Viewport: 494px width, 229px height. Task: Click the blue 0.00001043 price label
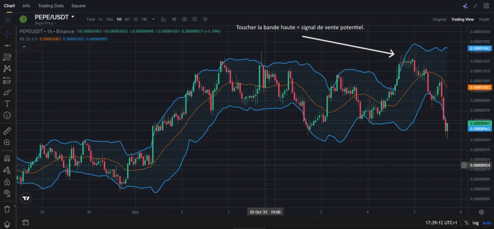[x=480, y=48]
